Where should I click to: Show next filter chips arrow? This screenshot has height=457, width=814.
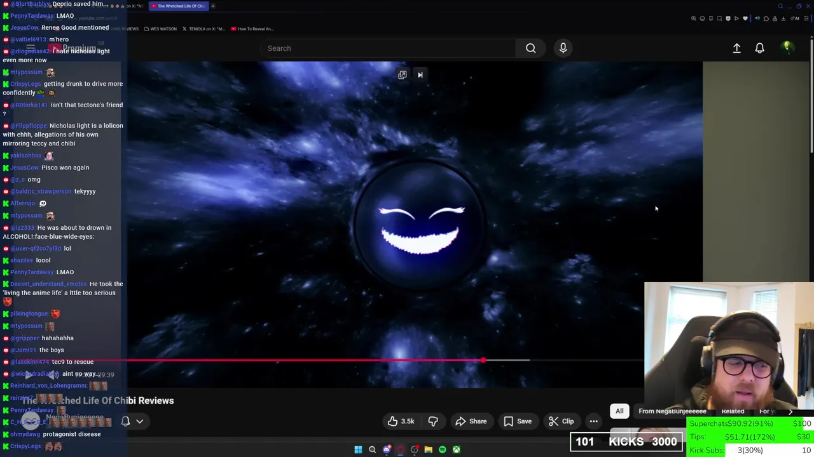click(x=790, y=411)
